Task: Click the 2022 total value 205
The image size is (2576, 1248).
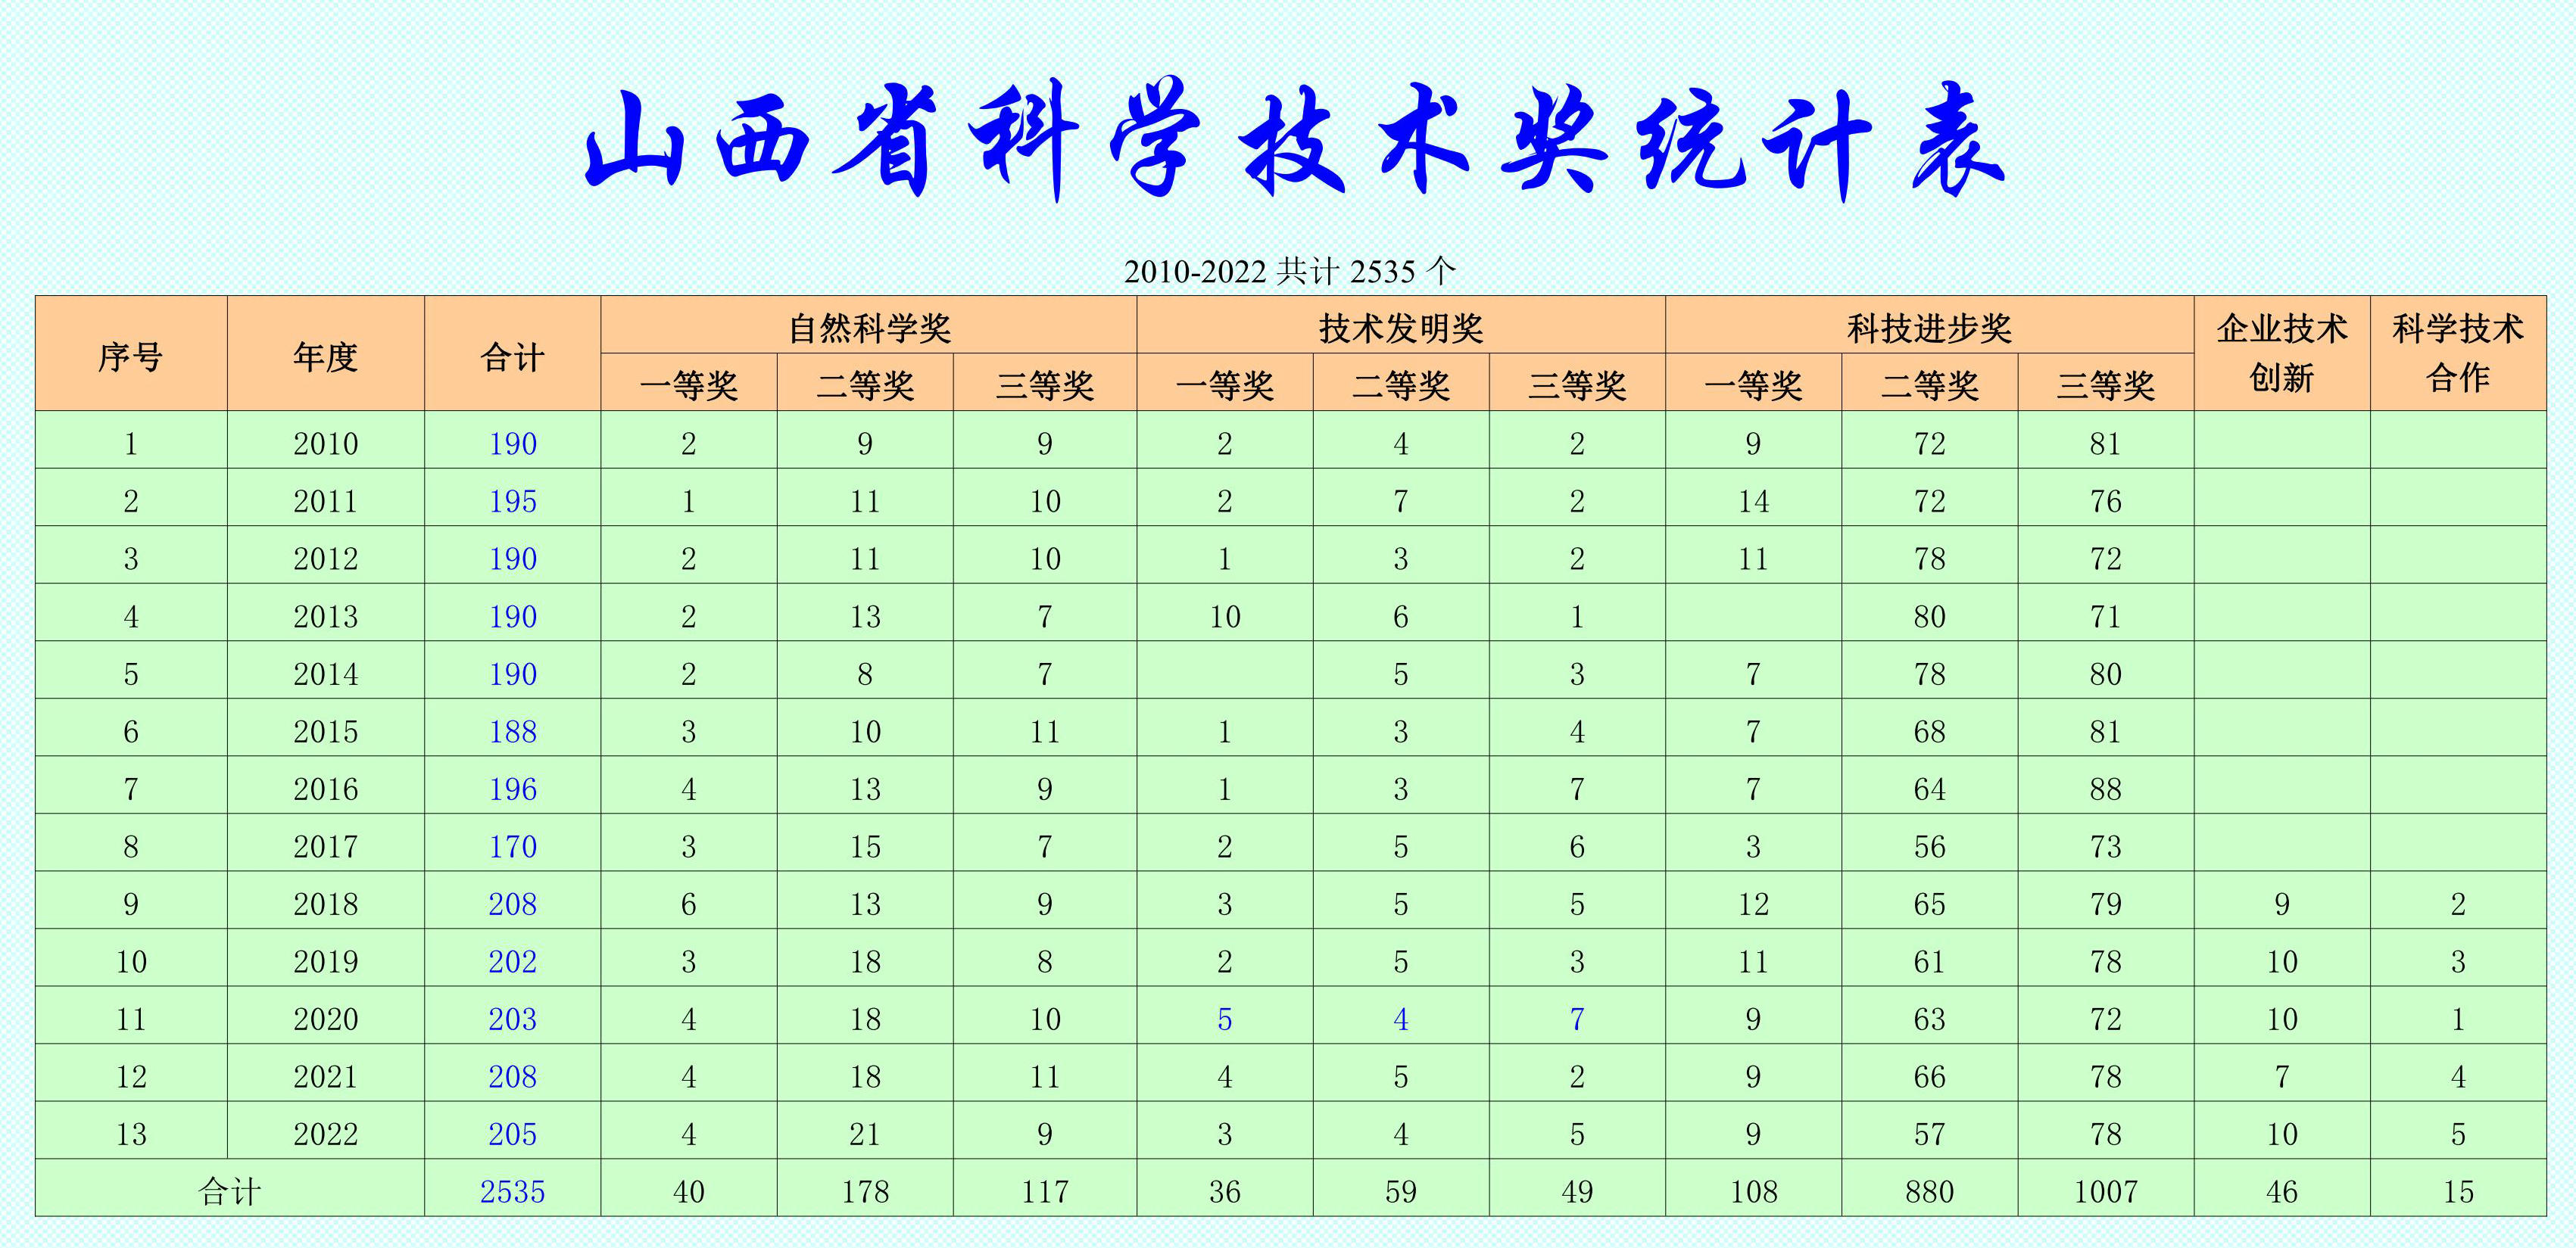Action: click(x=512, y=1133)
